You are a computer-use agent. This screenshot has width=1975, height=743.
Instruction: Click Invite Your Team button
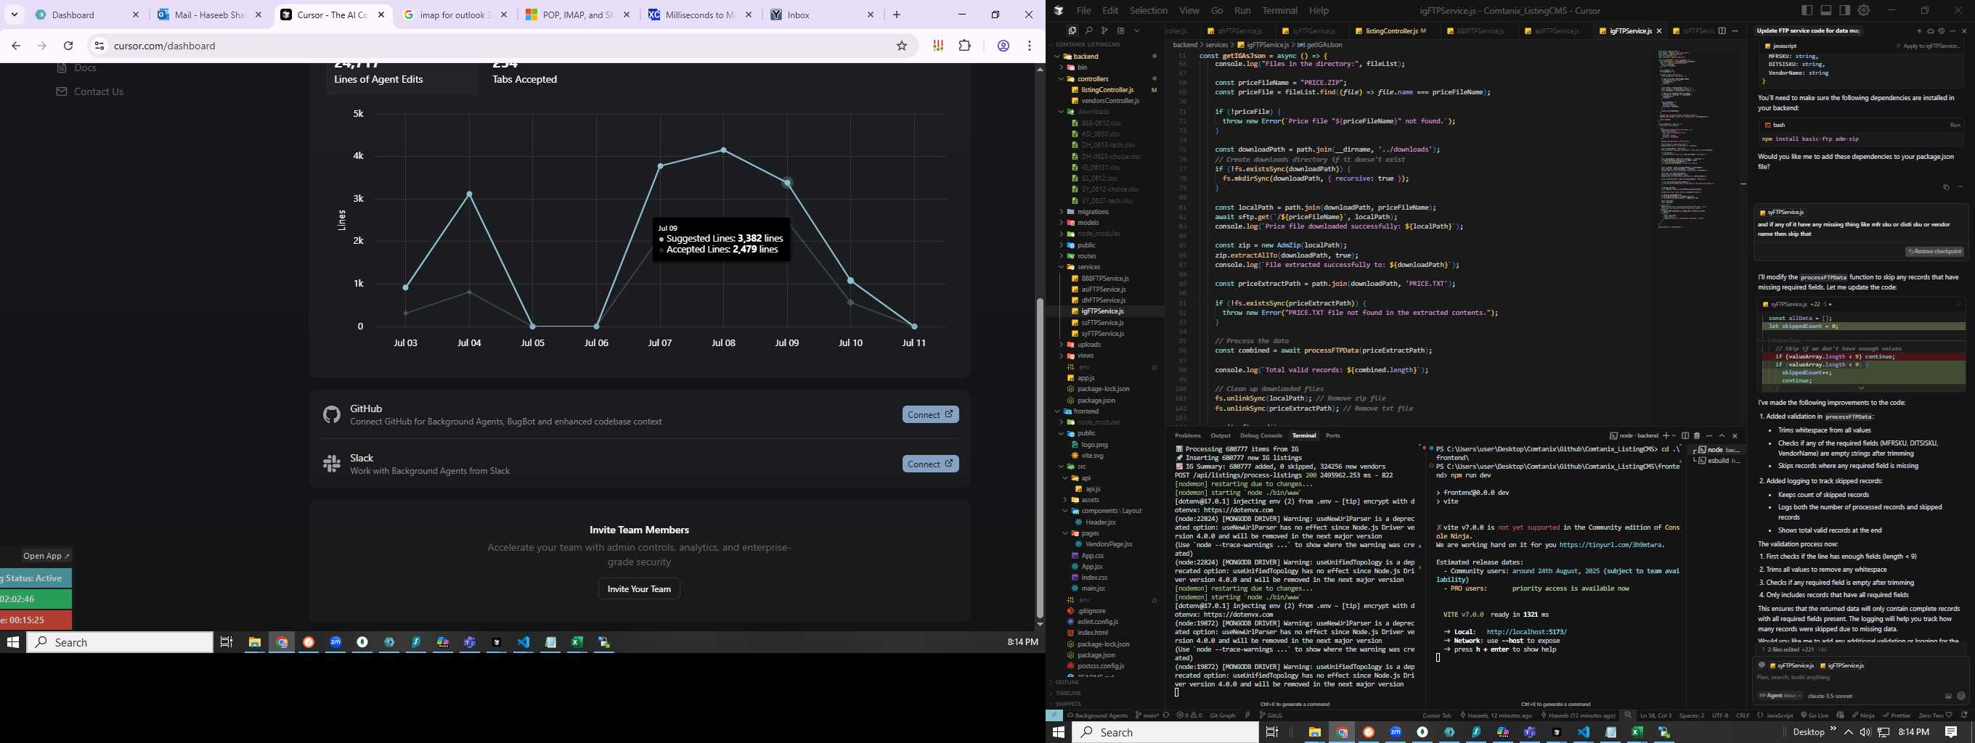point(639,589)
